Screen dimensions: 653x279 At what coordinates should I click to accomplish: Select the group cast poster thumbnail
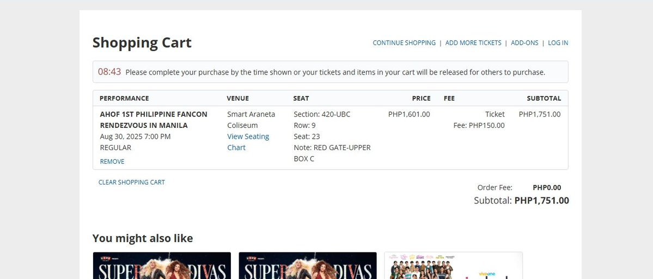[453, 265]
